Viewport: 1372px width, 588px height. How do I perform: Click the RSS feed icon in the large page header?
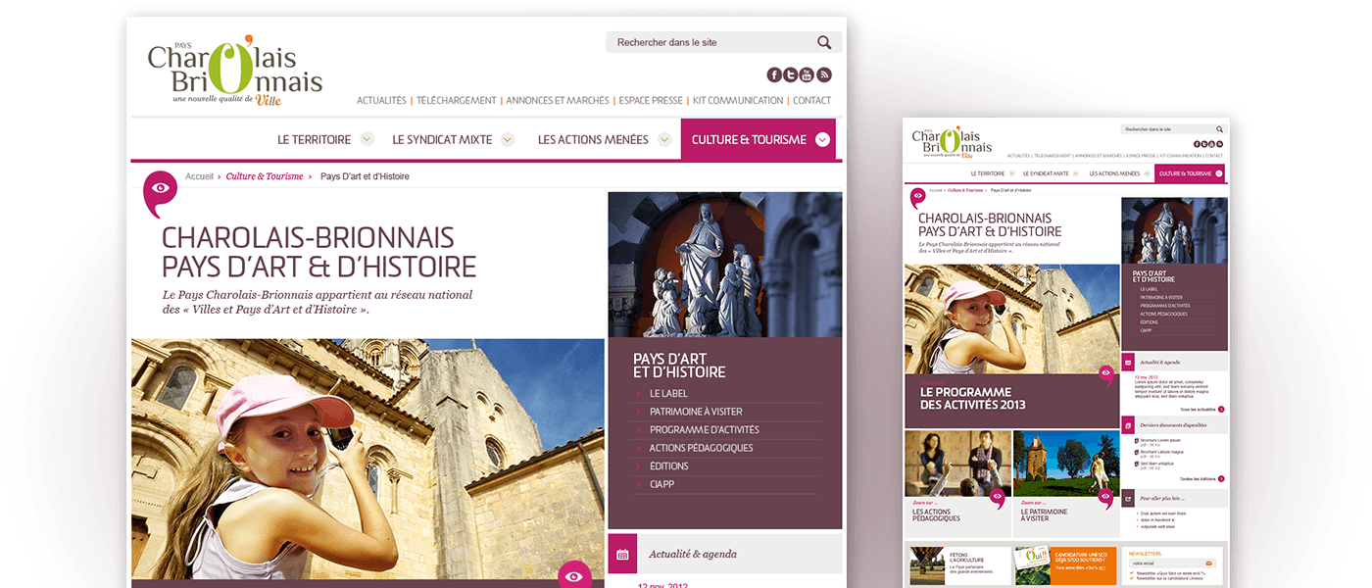pos(823,74)
